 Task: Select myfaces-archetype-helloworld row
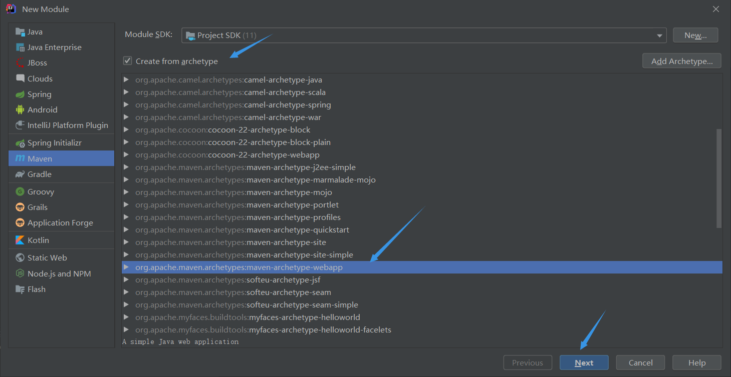[422, 317]
